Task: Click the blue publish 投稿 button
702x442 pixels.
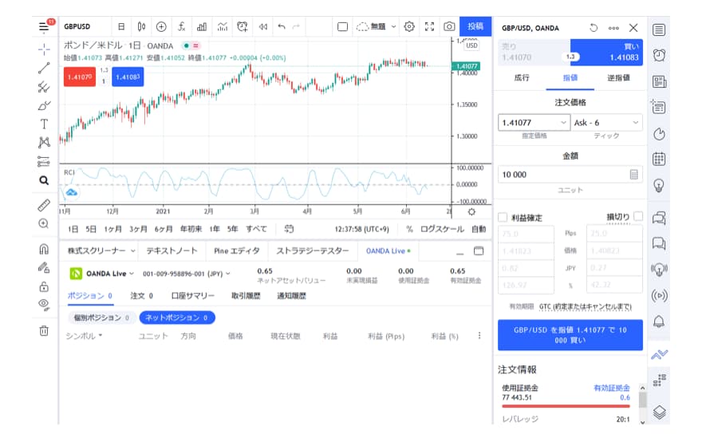Action: pos(475,27)
